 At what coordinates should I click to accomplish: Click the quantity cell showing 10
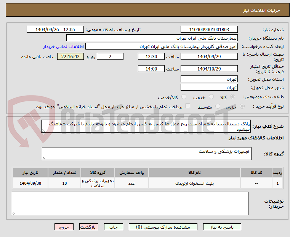pos(64,183)
